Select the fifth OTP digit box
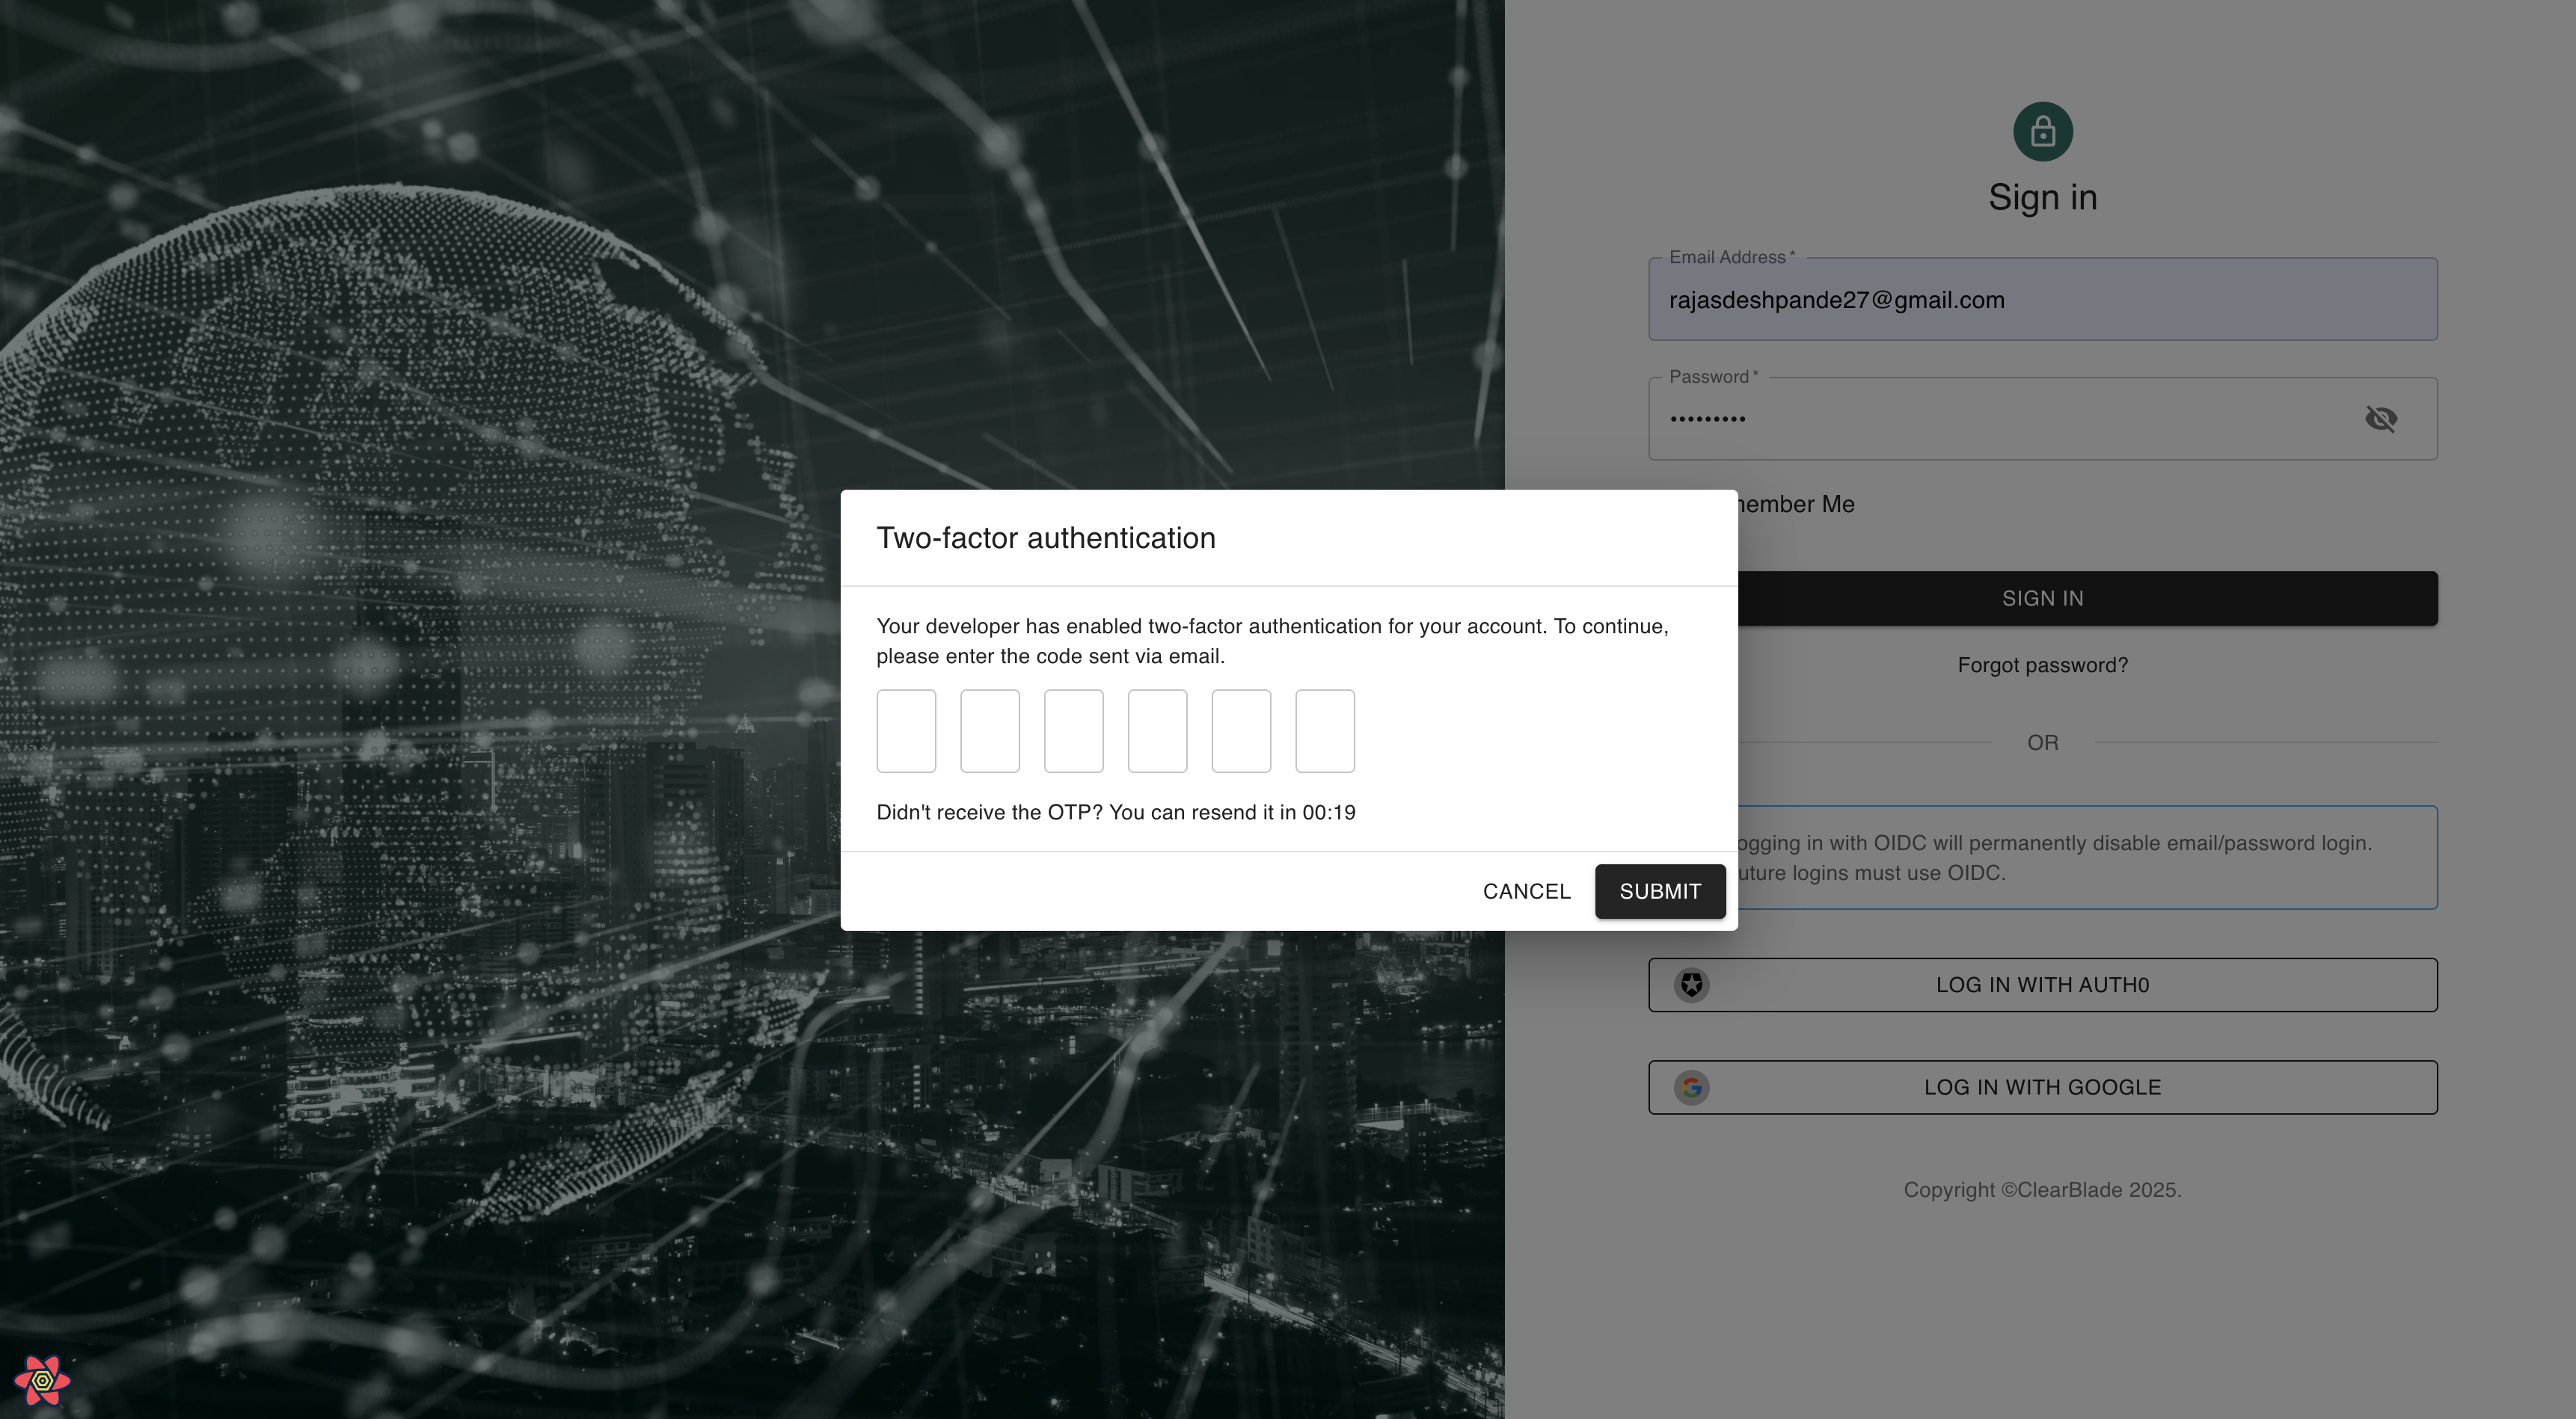2576x1419 pixels. tap(1241, 730)
